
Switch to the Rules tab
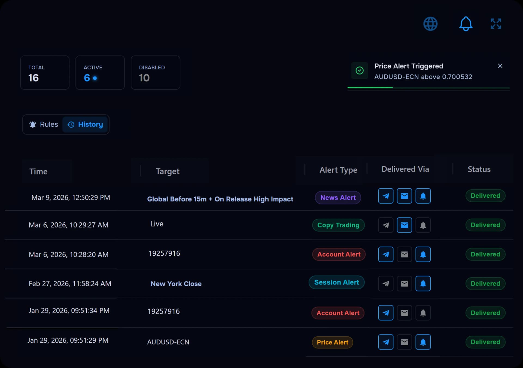(44, 124)
